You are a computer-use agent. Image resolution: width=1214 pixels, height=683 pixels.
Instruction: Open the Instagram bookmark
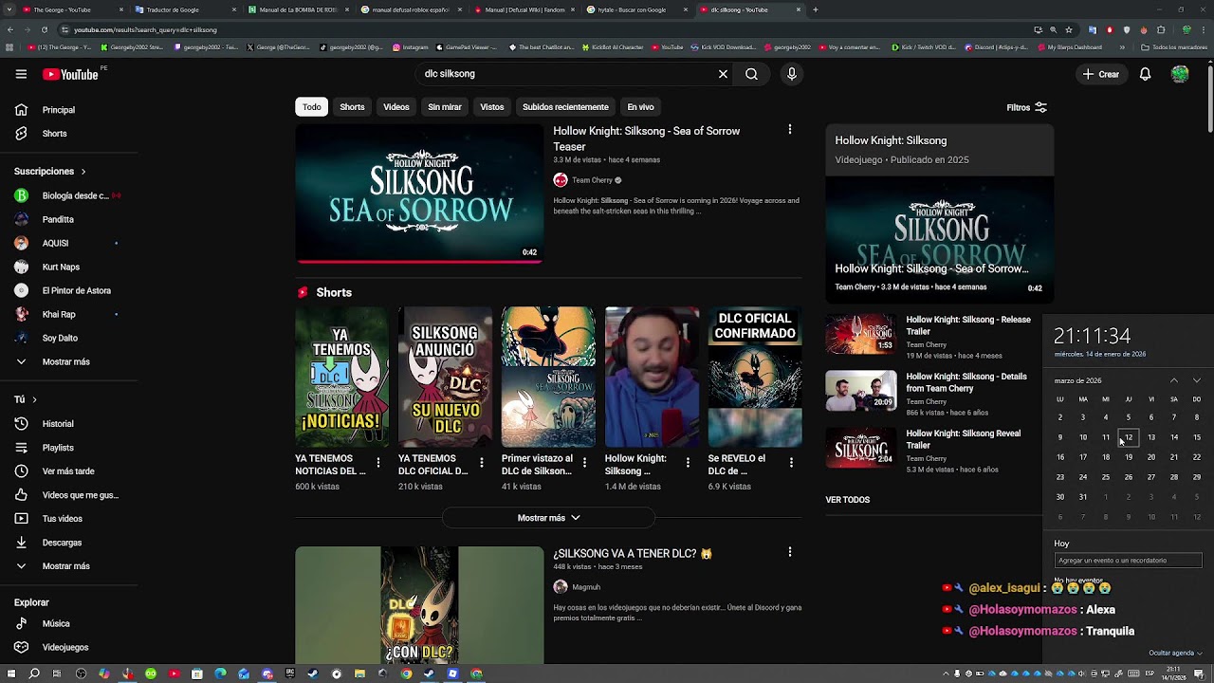coord(410,46)
